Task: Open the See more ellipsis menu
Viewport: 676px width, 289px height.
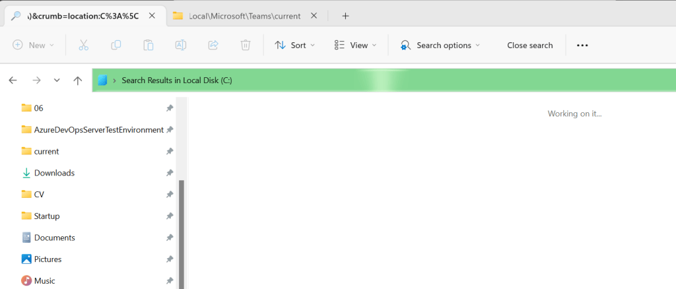Action: click(582, 46)
